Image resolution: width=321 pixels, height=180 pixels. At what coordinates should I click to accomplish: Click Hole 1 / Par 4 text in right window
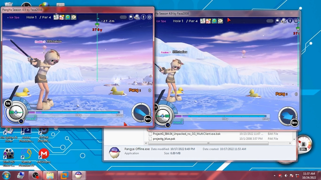point(185,21)
